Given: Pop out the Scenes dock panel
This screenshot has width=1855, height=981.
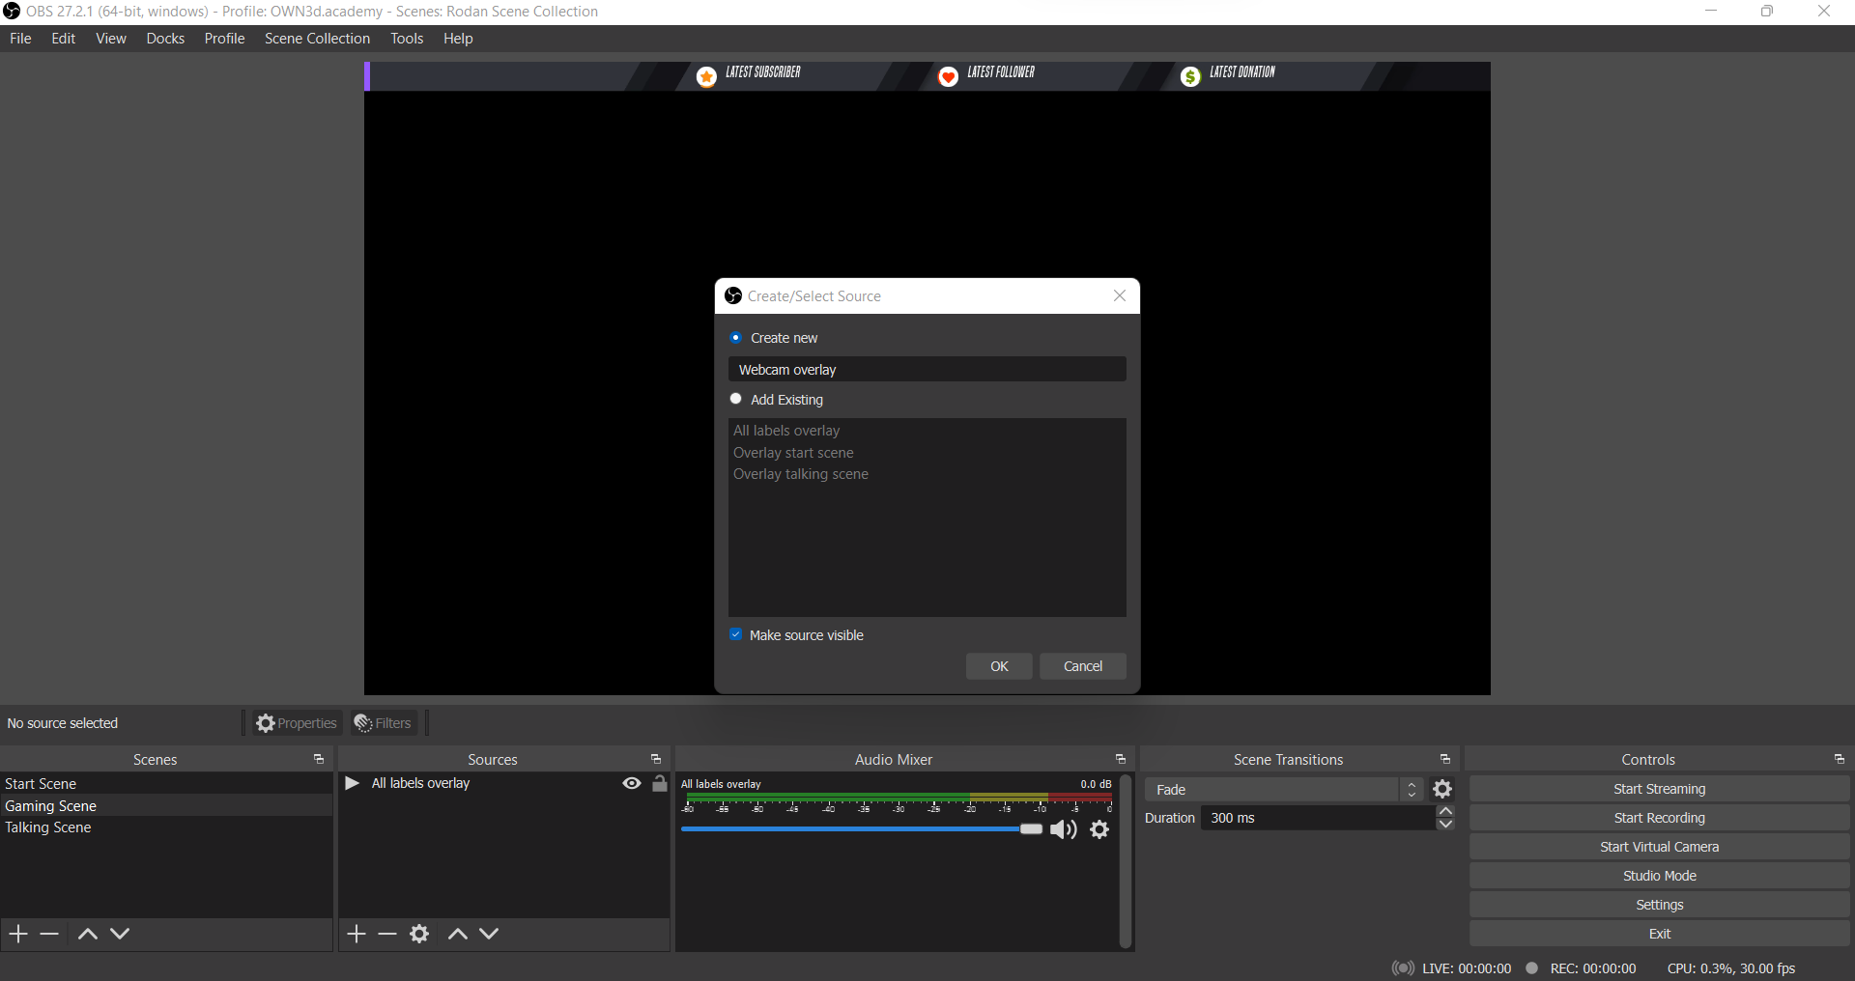Looking at the screenshot, I should (x=319, y=760).
